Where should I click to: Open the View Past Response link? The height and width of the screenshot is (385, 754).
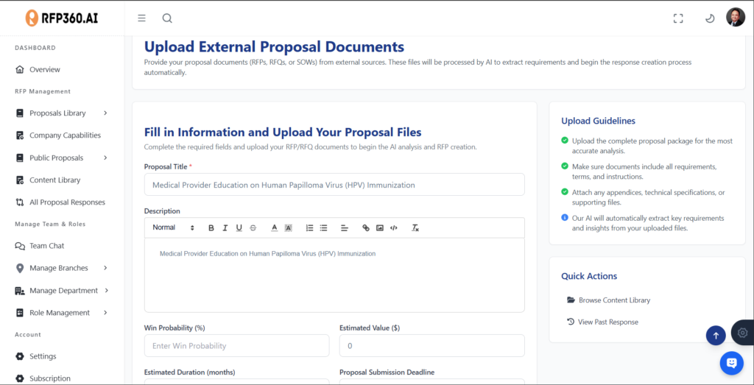[607, 322]
